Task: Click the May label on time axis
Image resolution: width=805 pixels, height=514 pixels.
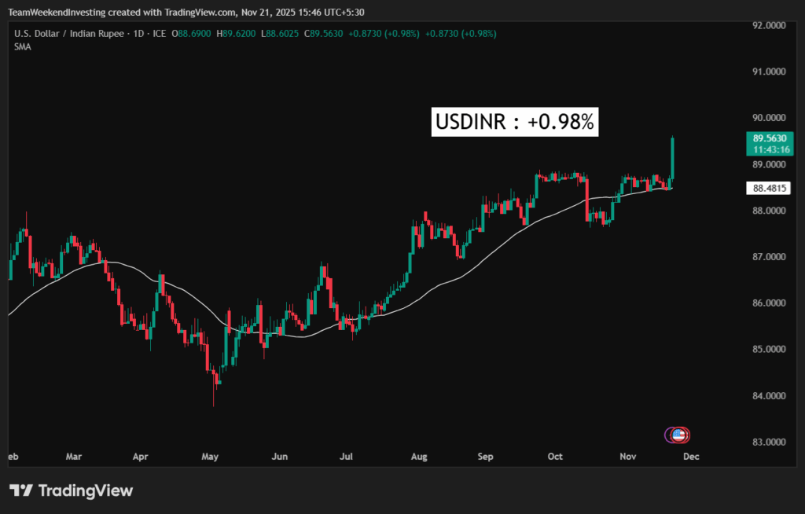Action: pos(210,456)
